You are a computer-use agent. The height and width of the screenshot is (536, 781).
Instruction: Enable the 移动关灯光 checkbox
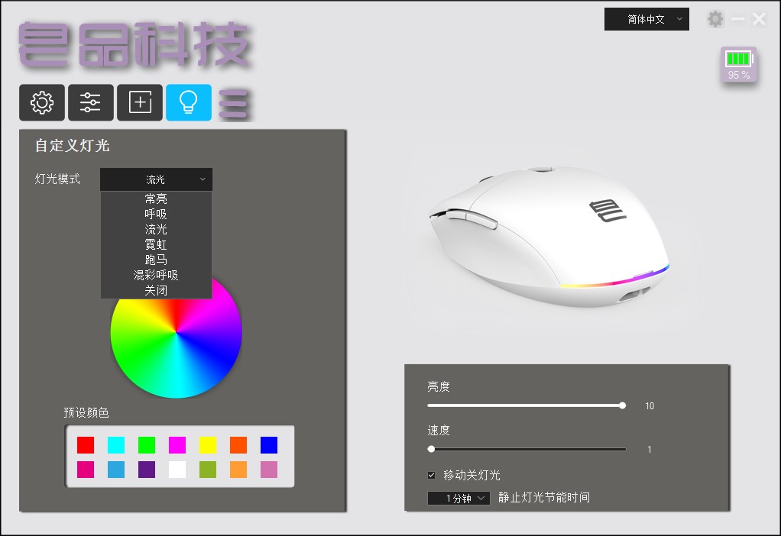click(431, 474)
